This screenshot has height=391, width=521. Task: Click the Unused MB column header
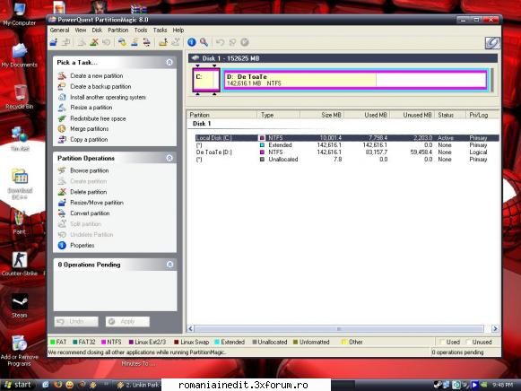[412, 115]
